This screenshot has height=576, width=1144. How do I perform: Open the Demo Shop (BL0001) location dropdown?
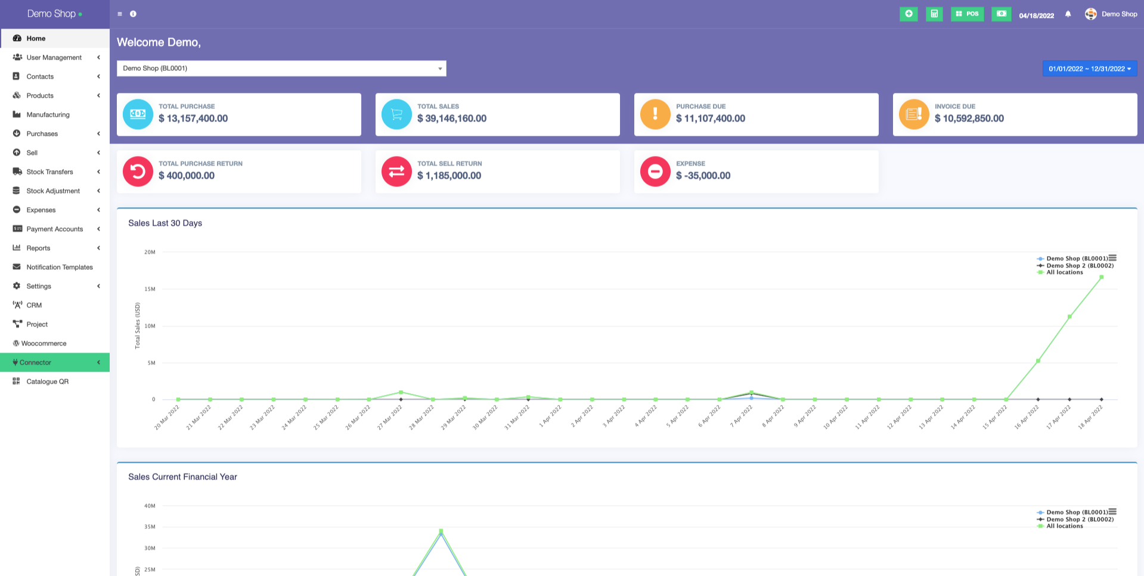click(x=281, y=69)
